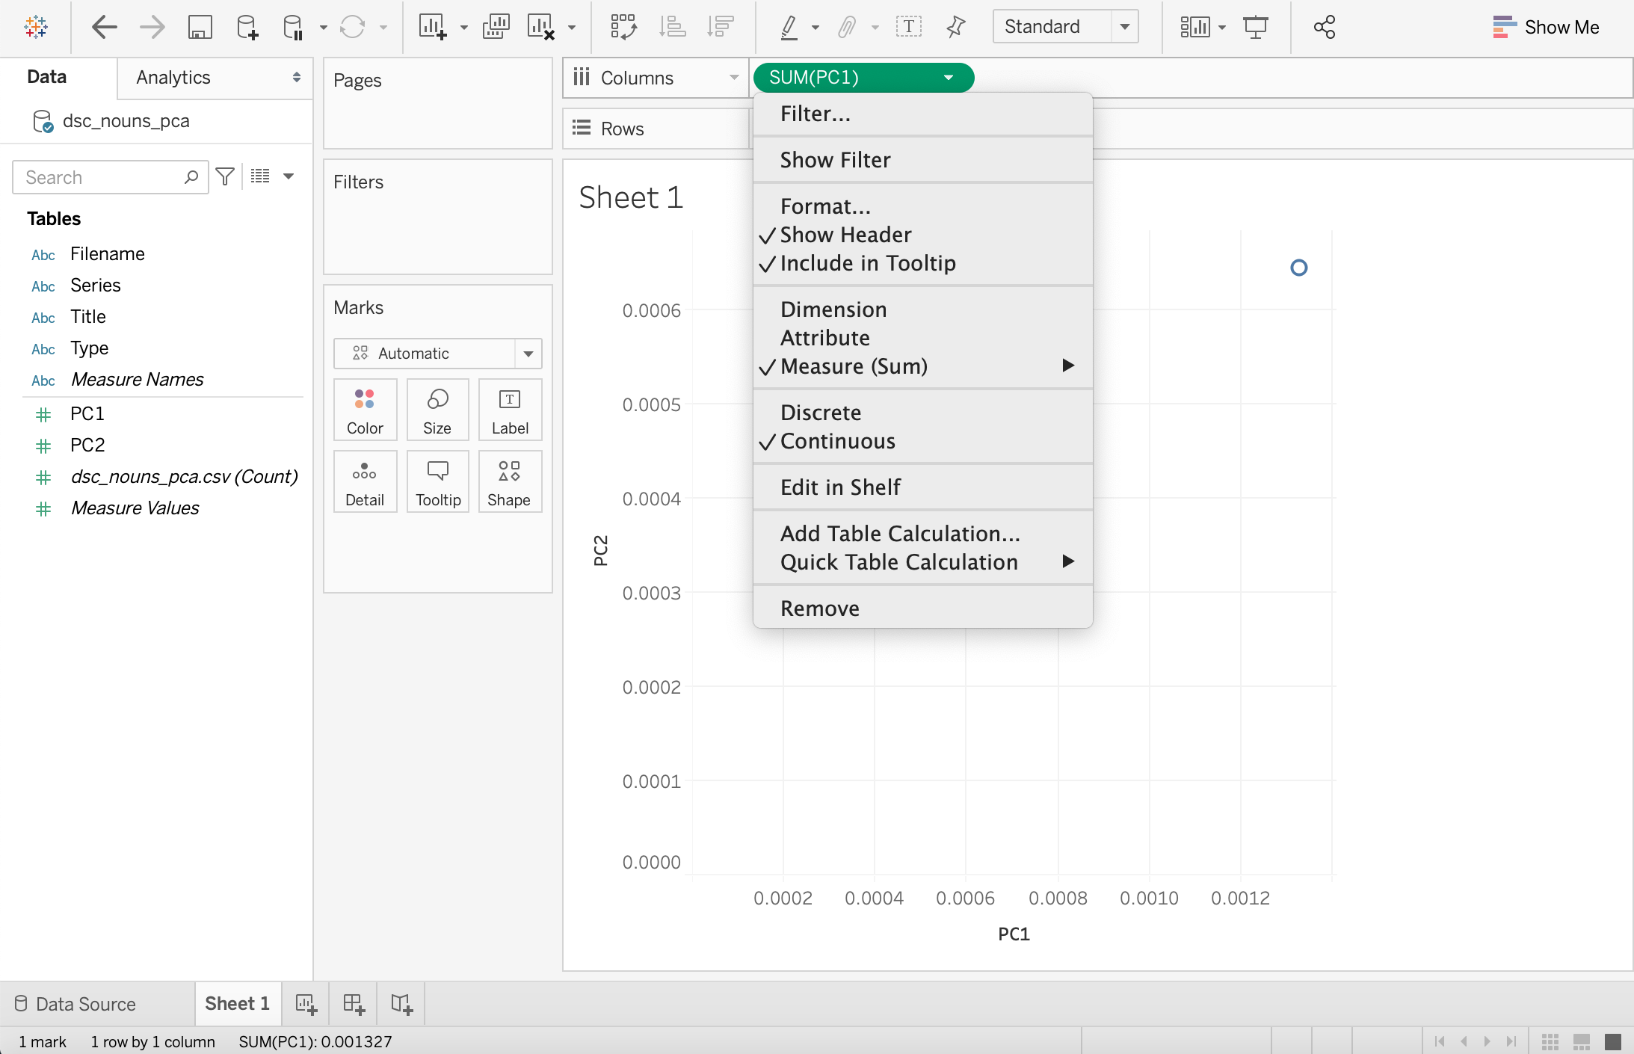Image resolution: width=1634 pixels, height=1054 pixels.
Task: Select the Sort Descending toolbar icon
Action: pos(720,27)
